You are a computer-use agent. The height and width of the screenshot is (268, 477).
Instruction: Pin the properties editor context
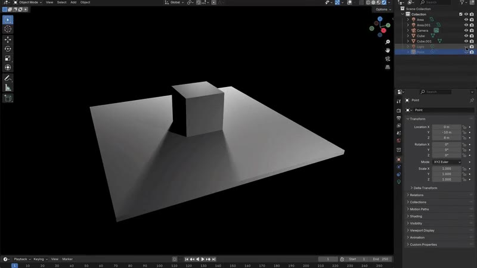pos(472,100)
